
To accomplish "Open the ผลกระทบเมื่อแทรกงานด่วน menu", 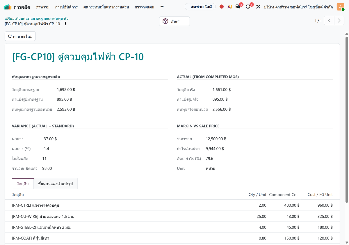I will pyautogui.click(x=106, y=7).
